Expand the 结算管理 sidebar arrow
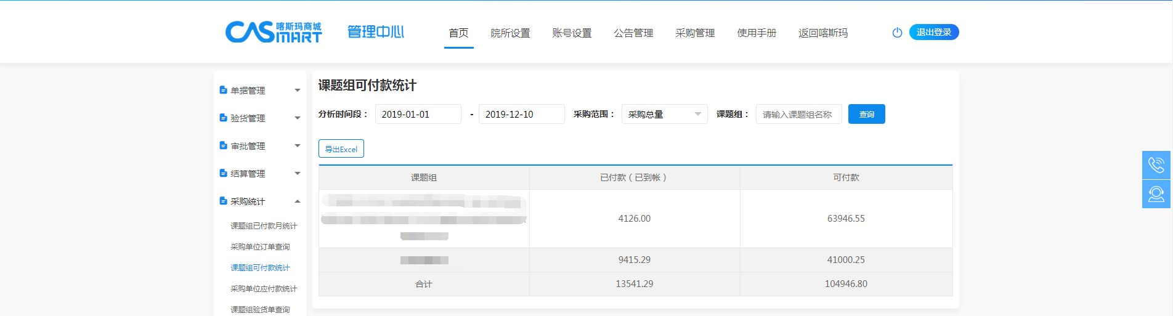Screen dimensions: 1173x316 [x=298, y=174]
